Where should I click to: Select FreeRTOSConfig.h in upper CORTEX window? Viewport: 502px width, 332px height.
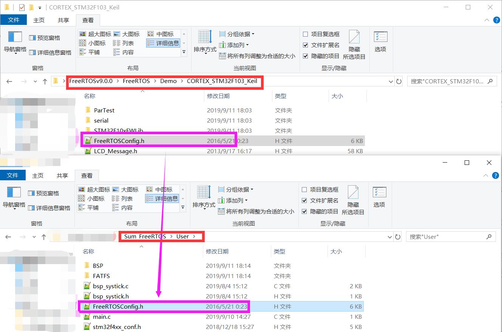tap(224, 141)
